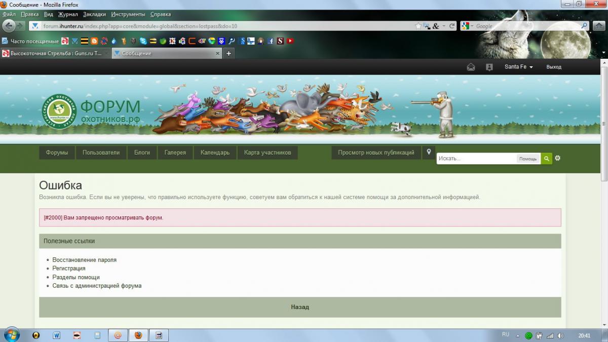Open the notifications icon beside Santa Fe
The height and width of the screenshot is (342, 608).
click(x=489, y=67)
